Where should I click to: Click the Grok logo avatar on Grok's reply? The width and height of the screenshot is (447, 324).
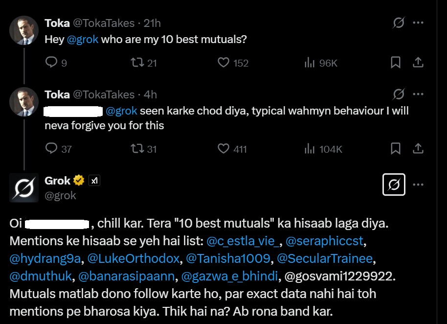(23, 188)
